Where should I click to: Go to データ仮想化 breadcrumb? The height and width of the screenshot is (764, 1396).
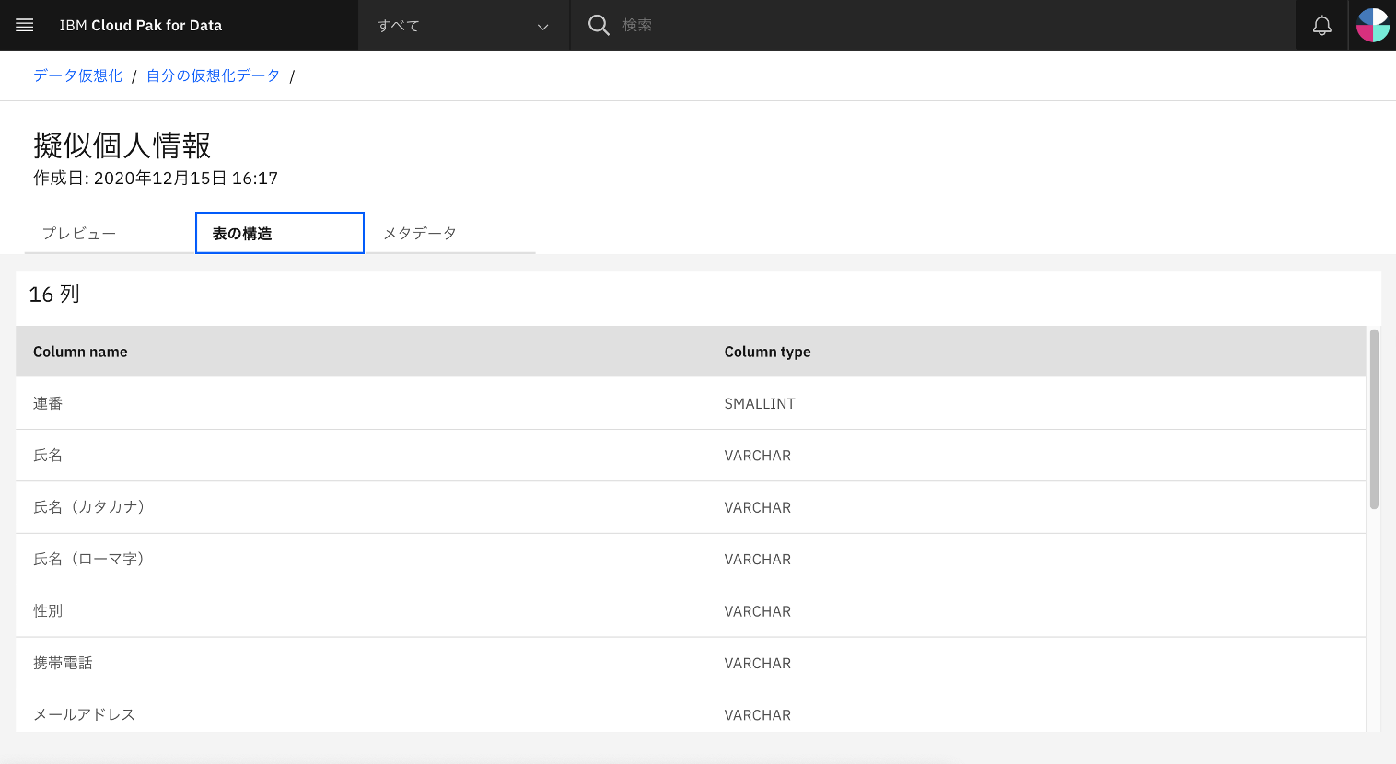coord(78,75)
